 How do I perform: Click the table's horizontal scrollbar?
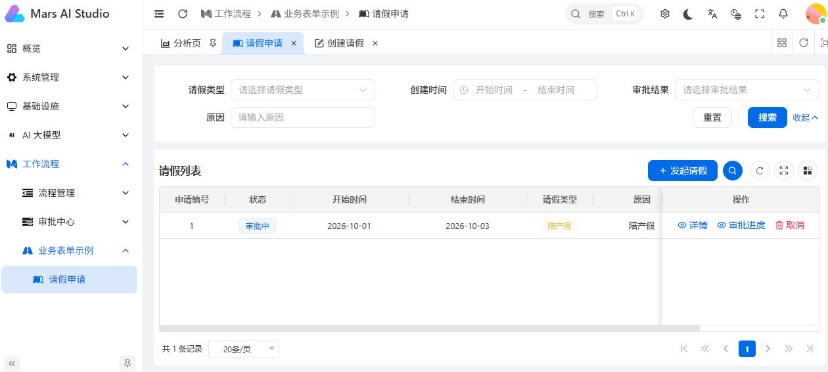pos(430,328)
